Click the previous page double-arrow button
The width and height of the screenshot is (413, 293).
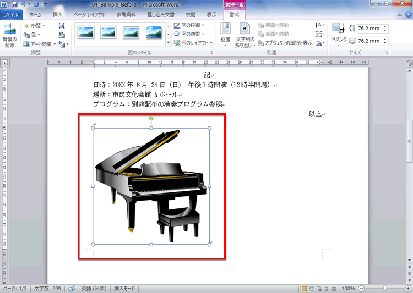point(409,267)
